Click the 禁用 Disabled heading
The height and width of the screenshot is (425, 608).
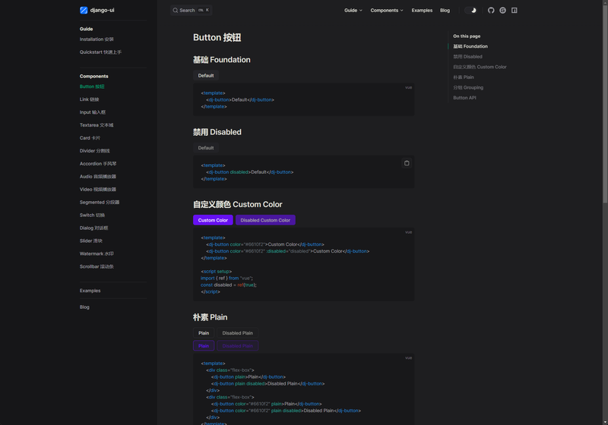tap(217, 132)
